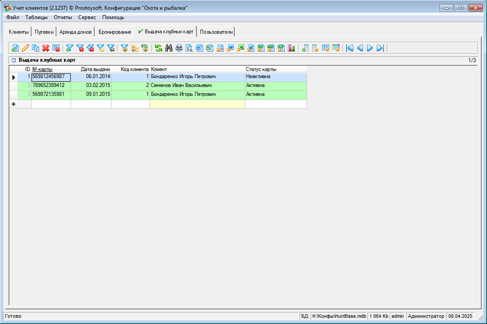
Task: Go to first record arrow
Action: (350, 48)
